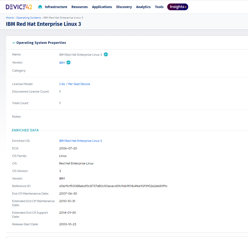Image resolution: width=248 pixels, height=239 pixels.
Task: Open the Analytics menu
Action: (143, 7)
